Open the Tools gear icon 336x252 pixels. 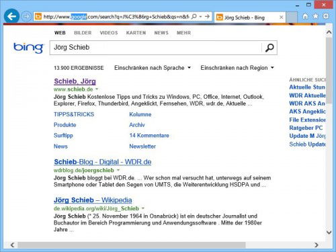[x=326, y=16]
